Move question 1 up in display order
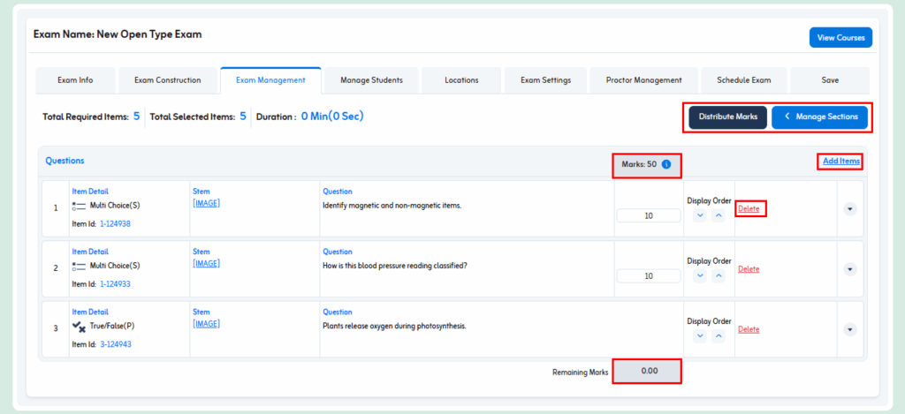This screenshot has width=905, height=414. (719, 215)
